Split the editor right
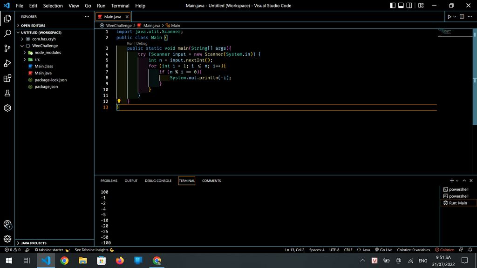The width and height of the screenshot is (477, 268). (x=462, y=17)
